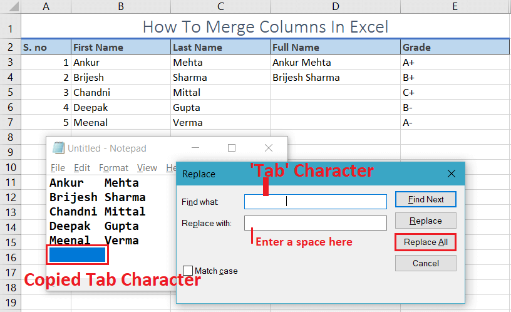Screen dimensions: 511x312
Task: Click the Replace button
Action: [x=425, y=221]
